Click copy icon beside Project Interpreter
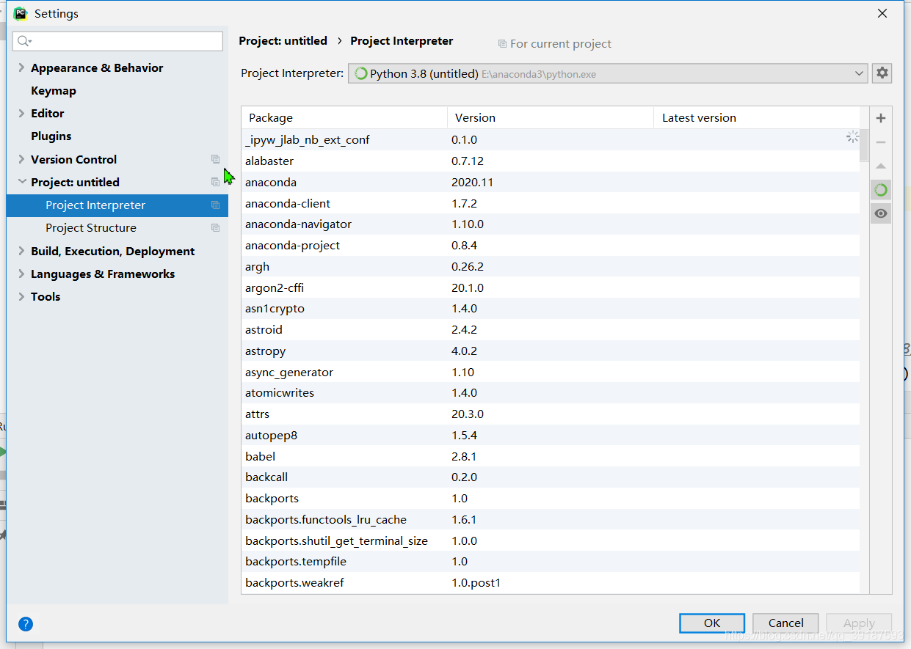This screenshot has height=649, width=911. 215,205
